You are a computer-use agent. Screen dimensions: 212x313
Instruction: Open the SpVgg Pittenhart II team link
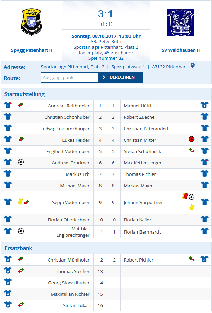[31, 50]
